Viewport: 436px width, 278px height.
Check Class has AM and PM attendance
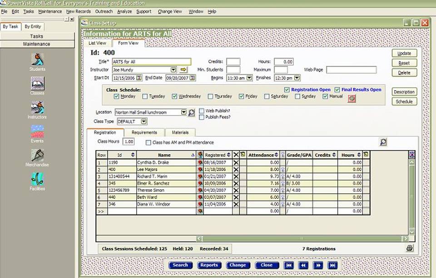point(149,142)
